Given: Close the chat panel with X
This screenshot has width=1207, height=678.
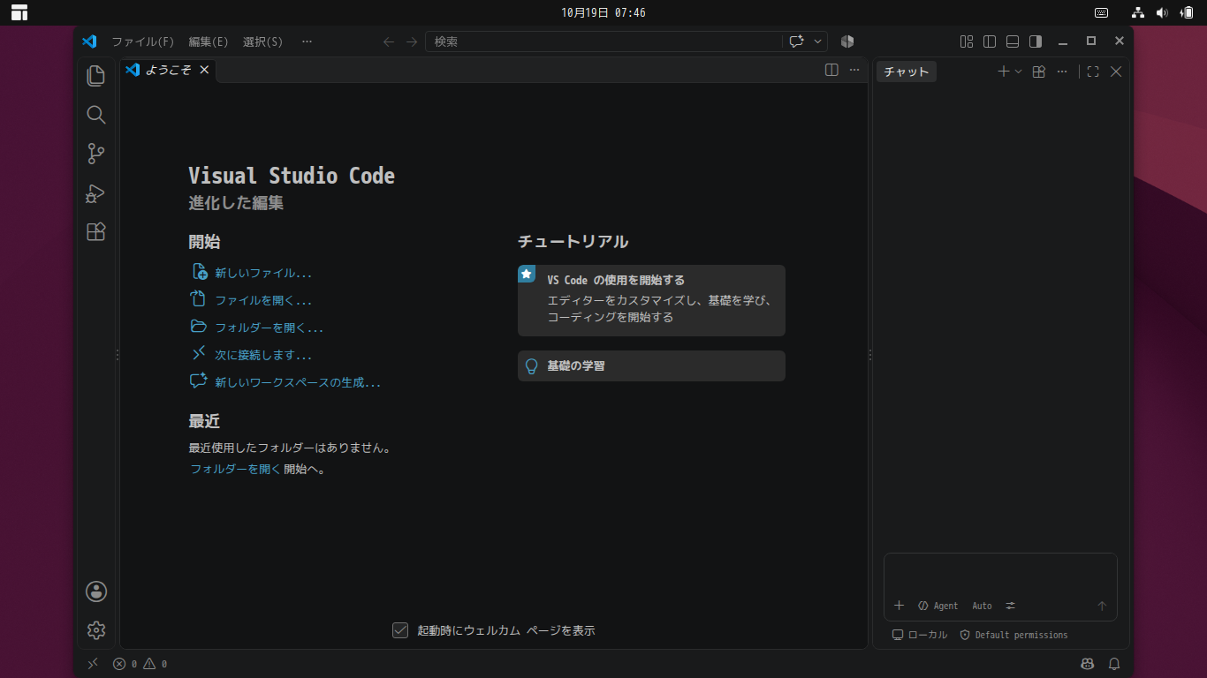Looking at the screenshot, I should click(1116, 72).
